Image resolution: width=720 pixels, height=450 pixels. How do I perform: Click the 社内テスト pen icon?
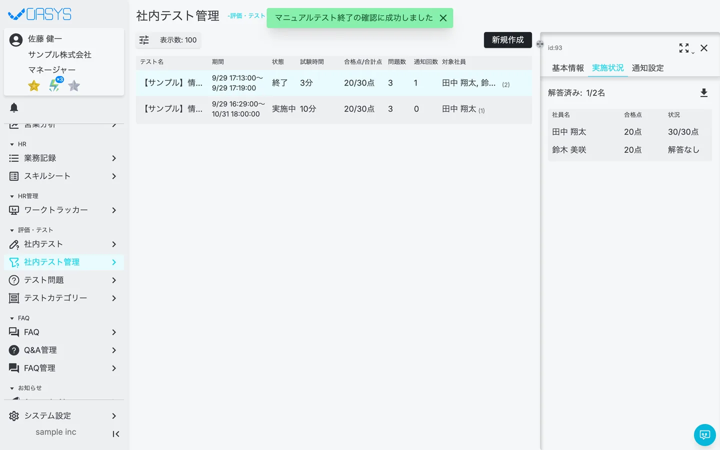click(x=14, y=244)
